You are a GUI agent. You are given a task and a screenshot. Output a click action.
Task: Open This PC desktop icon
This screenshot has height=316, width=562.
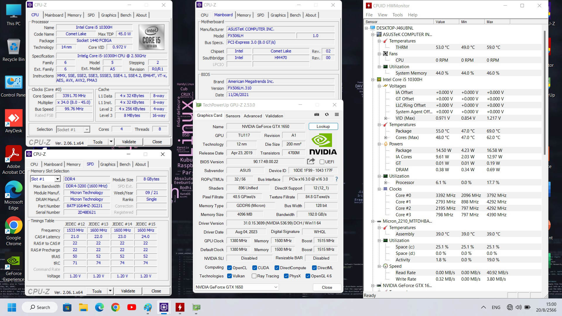click(13, 15)
